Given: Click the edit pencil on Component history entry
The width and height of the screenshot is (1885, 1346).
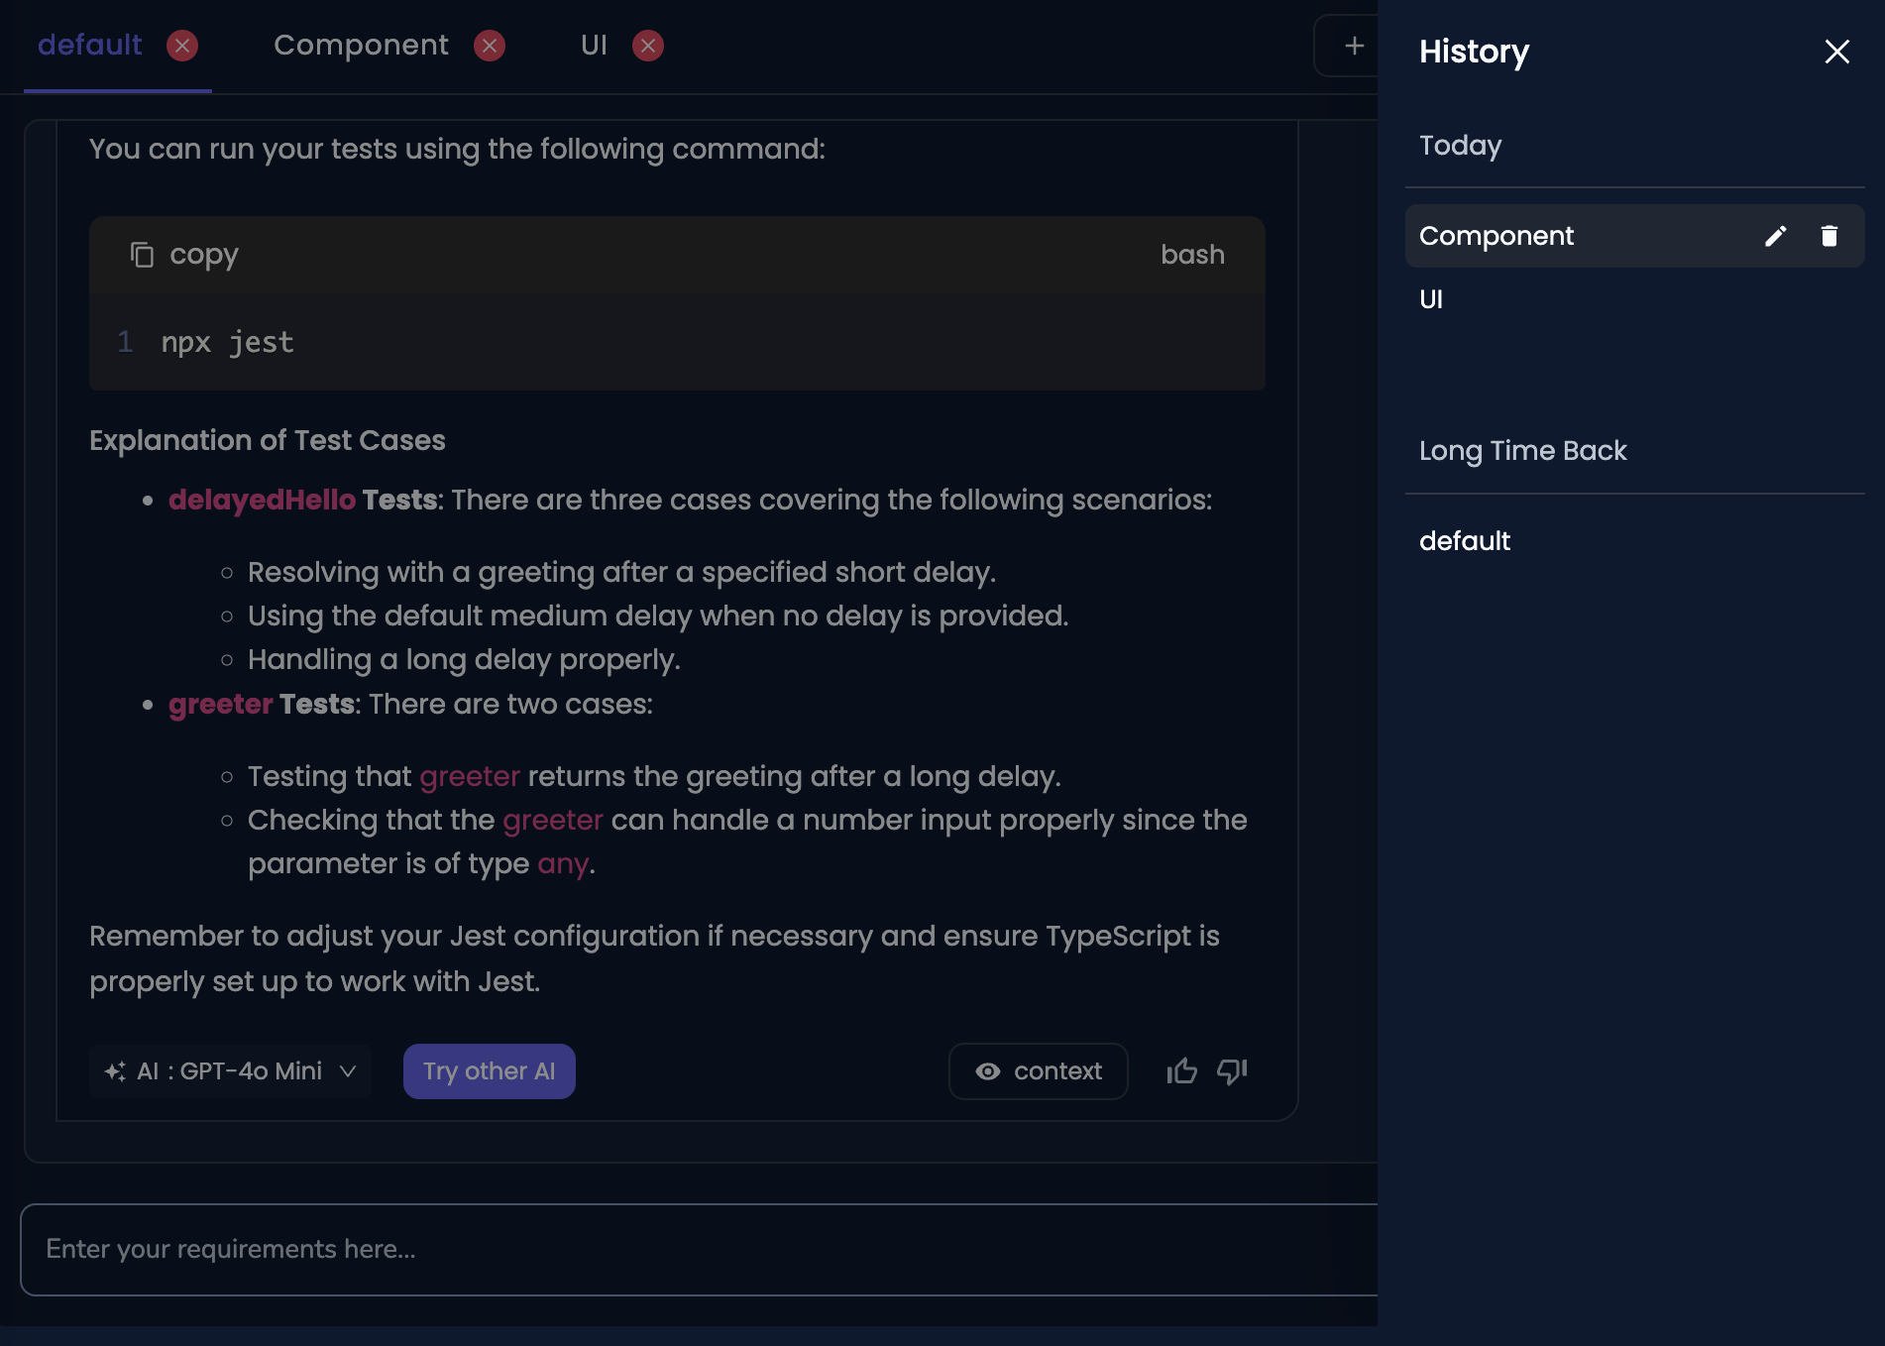Looking at the screenshot, I should pyautogui.click(x=1775, y=236).
